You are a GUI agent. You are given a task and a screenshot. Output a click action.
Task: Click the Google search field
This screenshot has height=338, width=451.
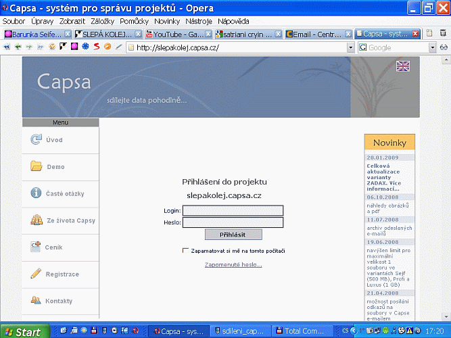pyautogui.click(x=398, y=48)
